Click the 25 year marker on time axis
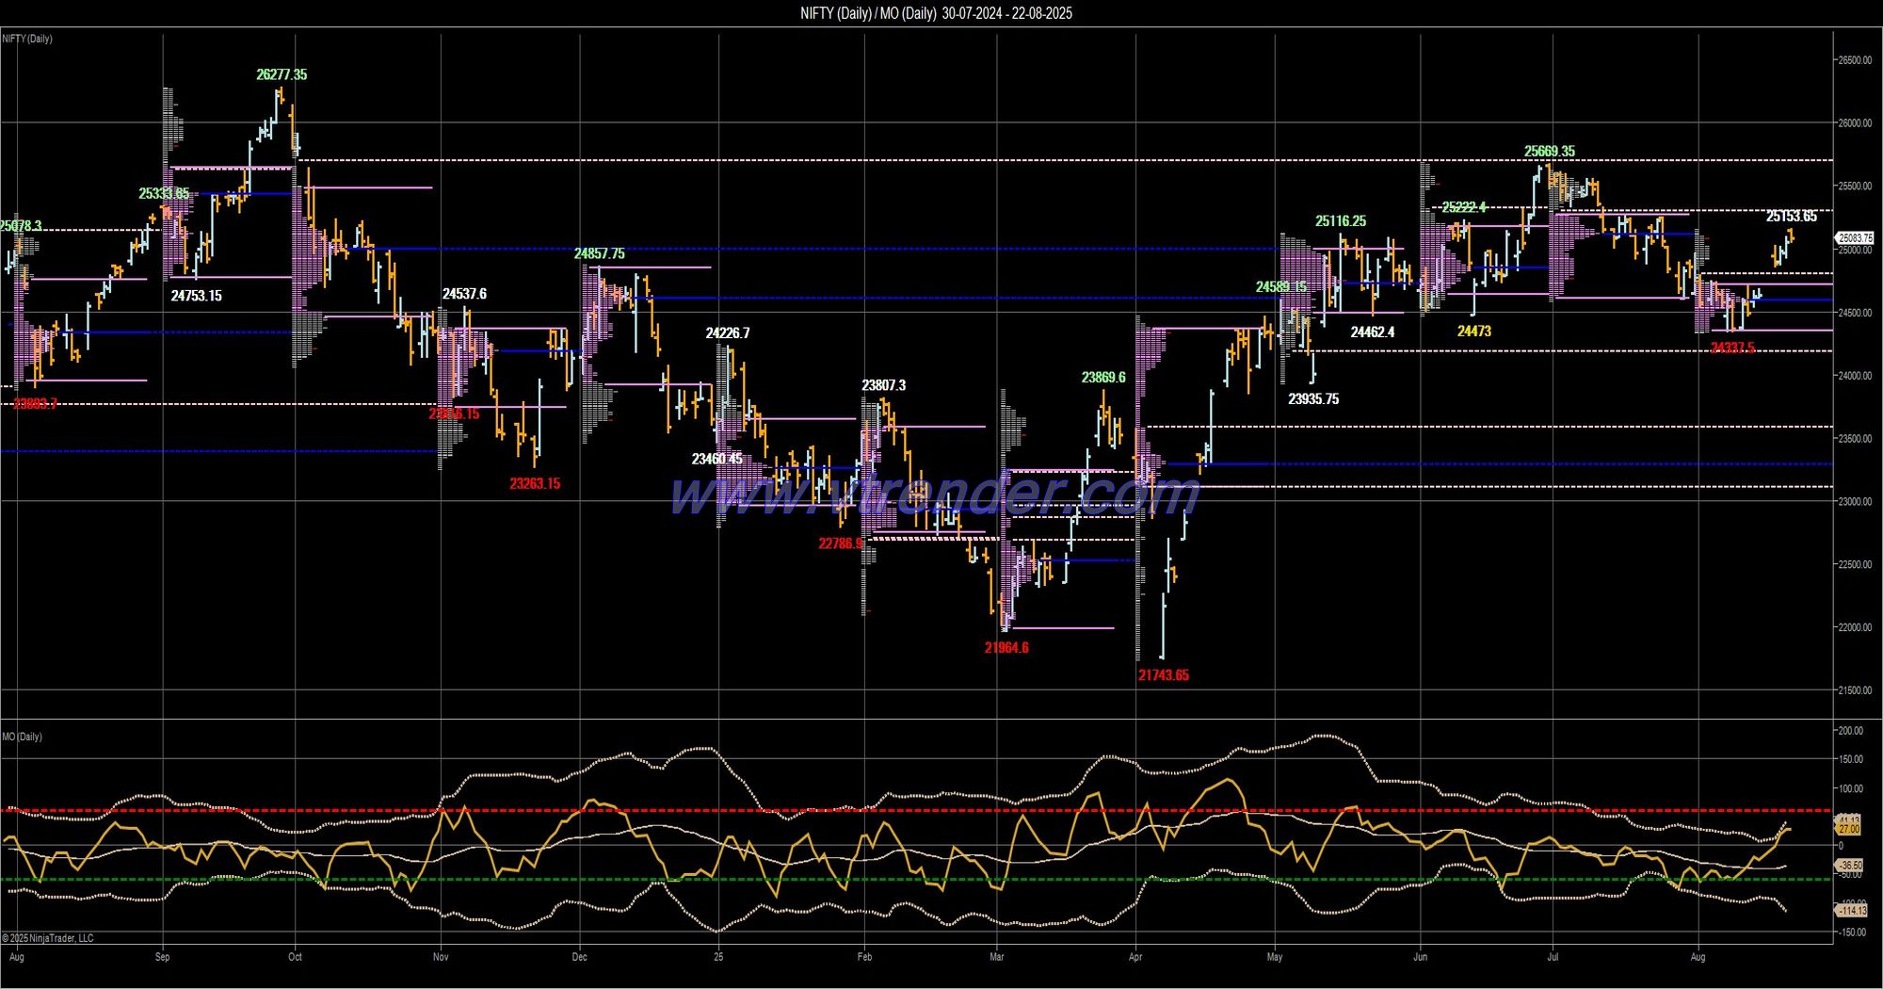The height and width of the screenshot is (989, 1883). coord(718,957)
